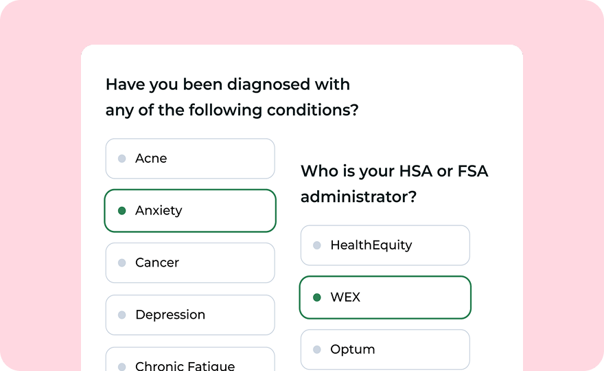Viewport: 604px width, 371px height.
Task: Click the HealthEquity text label
Action: [371, 245]
